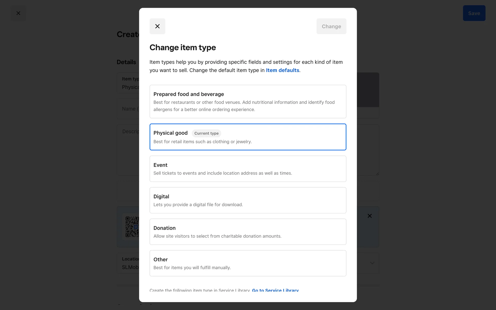
Task: Click the Change item type heading
Action: (x=183, y=48)
